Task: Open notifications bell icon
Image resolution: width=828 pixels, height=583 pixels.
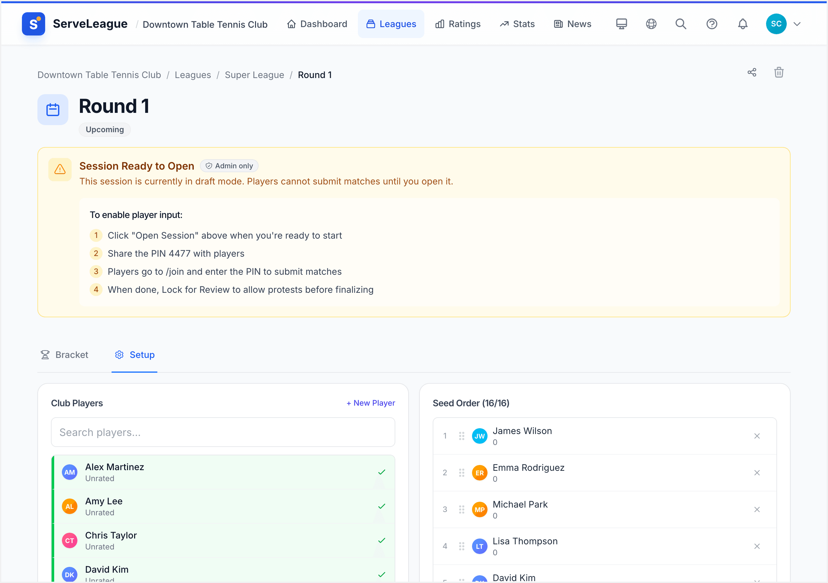Action: click(x=743, y=24)
